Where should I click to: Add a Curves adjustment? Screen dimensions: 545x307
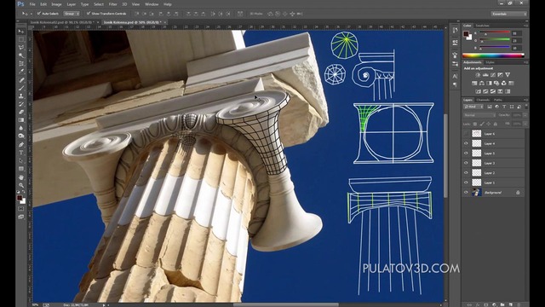(493, 75)
